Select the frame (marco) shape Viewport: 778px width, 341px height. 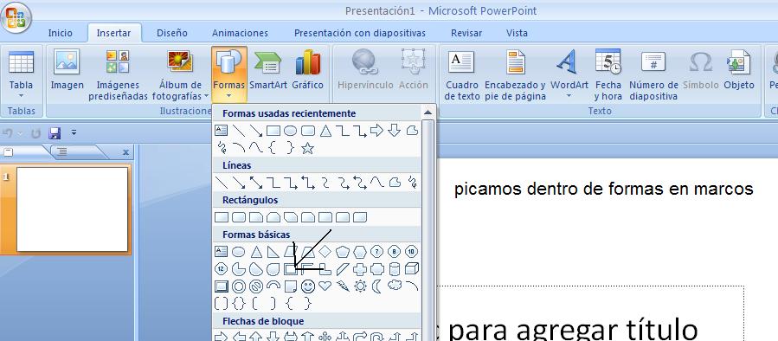click(x=290, y=269)
